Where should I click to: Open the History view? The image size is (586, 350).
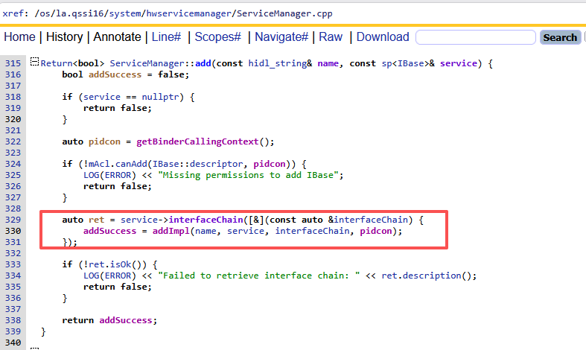(64, 37)
